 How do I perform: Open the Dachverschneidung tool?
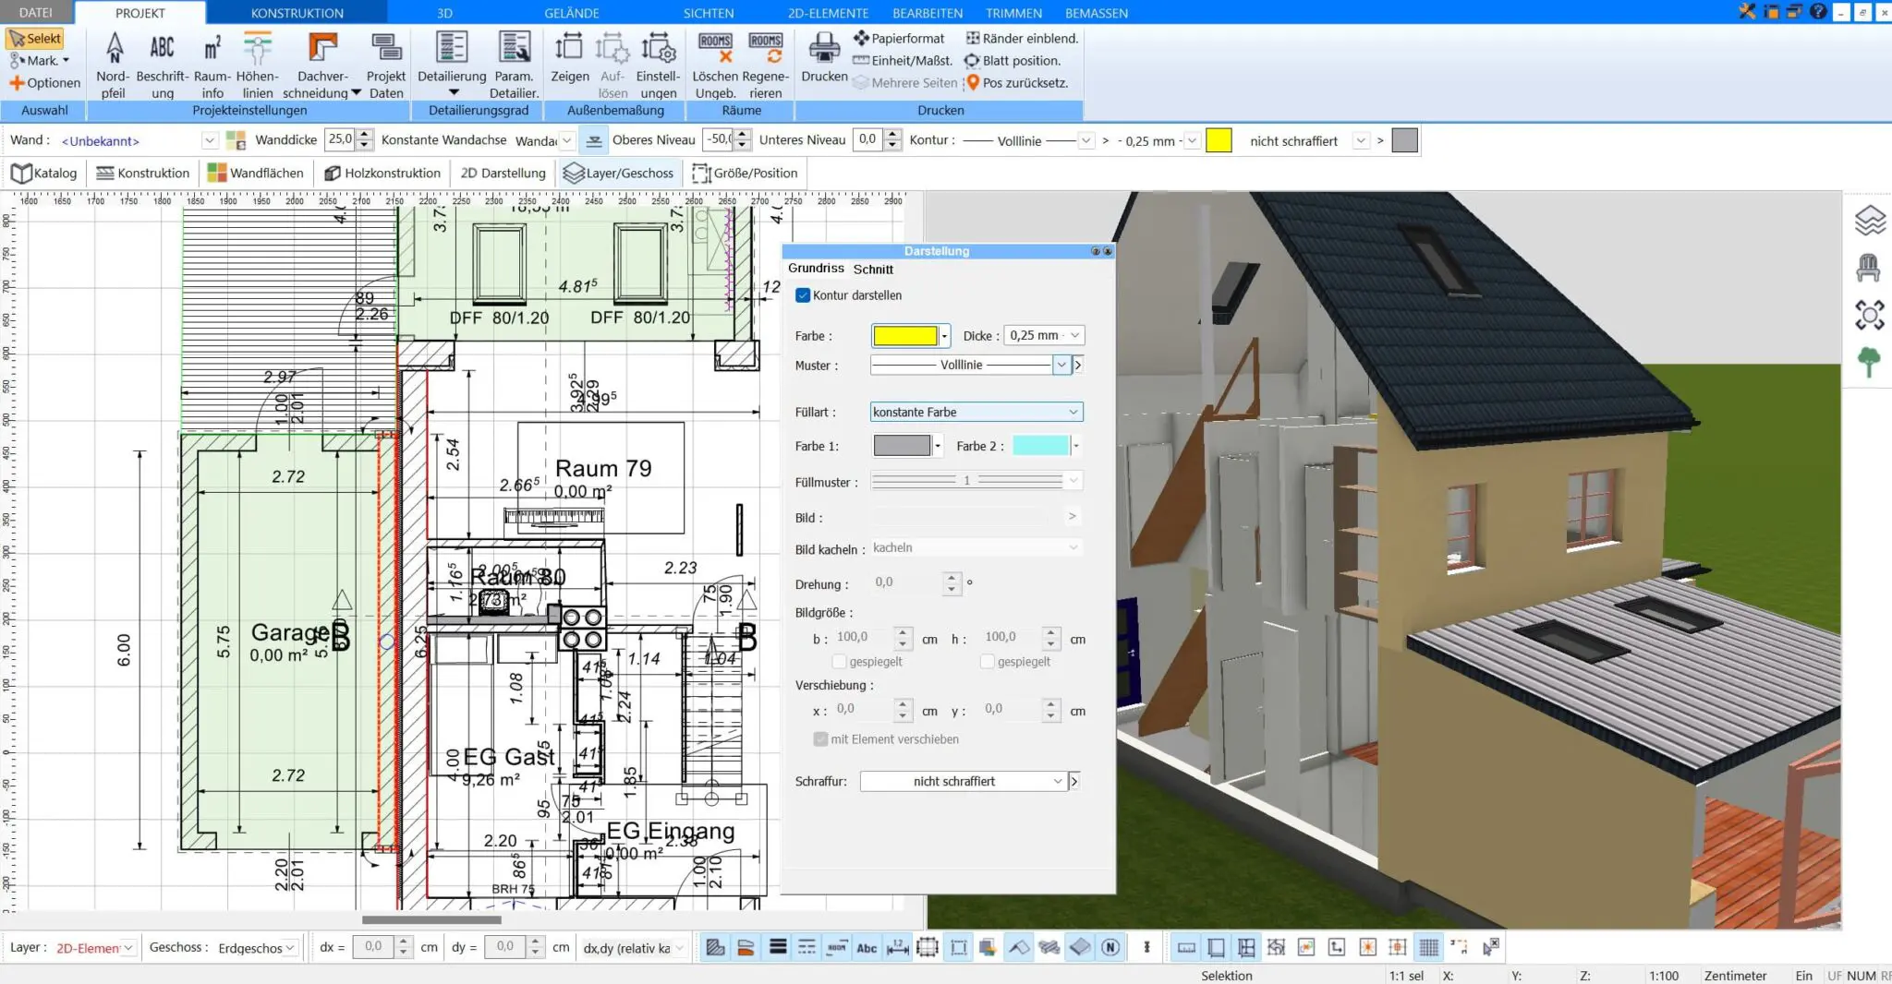pos(321,50)
